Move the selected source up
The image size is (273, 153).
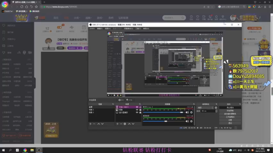[x=129, y=124]
